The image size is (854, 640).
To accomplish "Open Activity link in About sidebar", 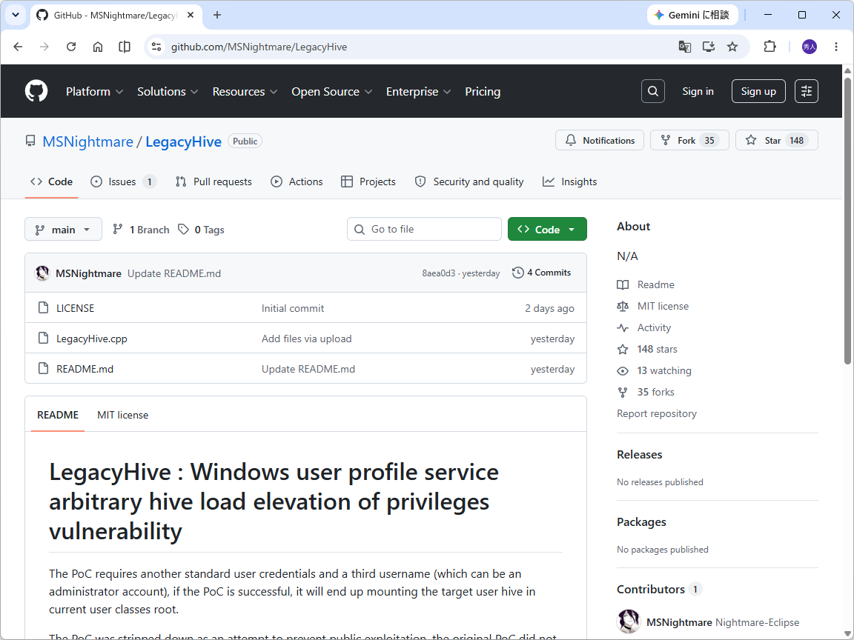I will tap(643, 327).
